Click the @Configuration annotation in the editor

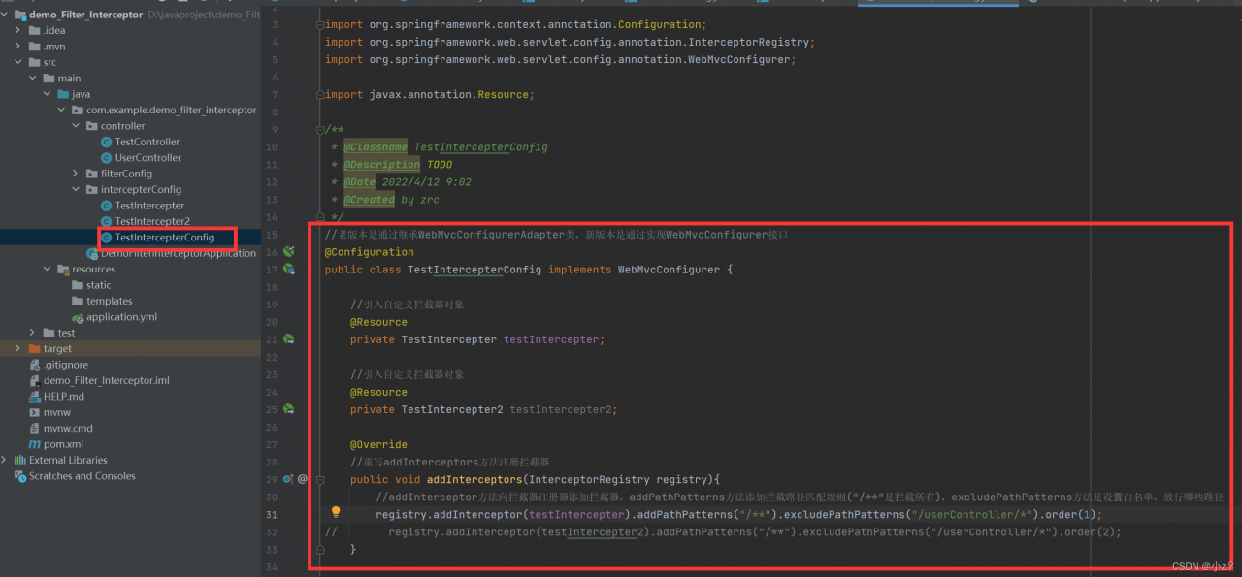coord(369,252)
